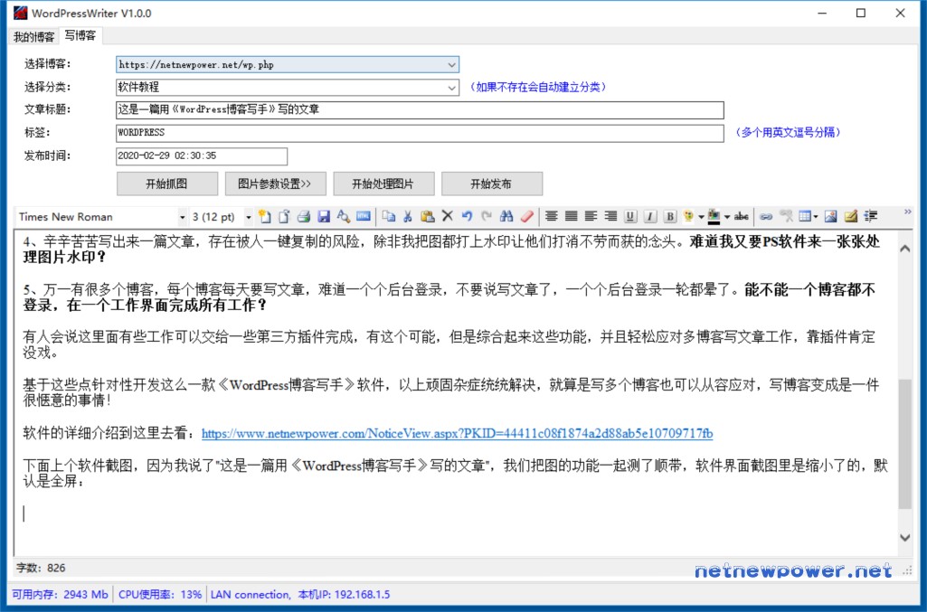Toggle underline formatting U button
Screen dimensions: 927x612
pos(630,216)
